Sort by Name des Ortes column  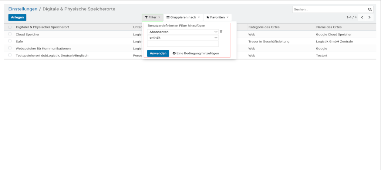coord(328,27)
